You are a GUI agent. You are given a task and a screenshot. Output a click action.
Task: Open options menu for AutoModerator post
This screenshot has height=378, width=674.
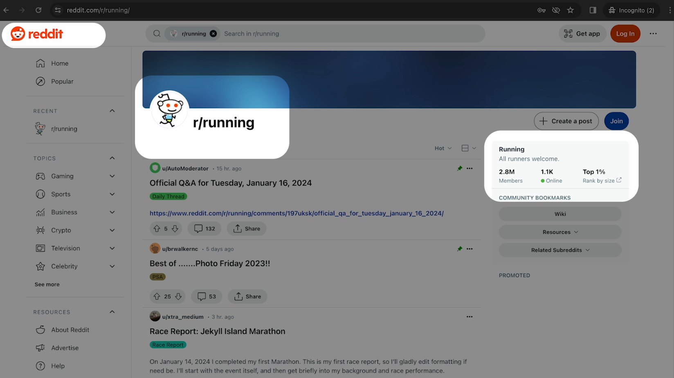coord(470,168)
